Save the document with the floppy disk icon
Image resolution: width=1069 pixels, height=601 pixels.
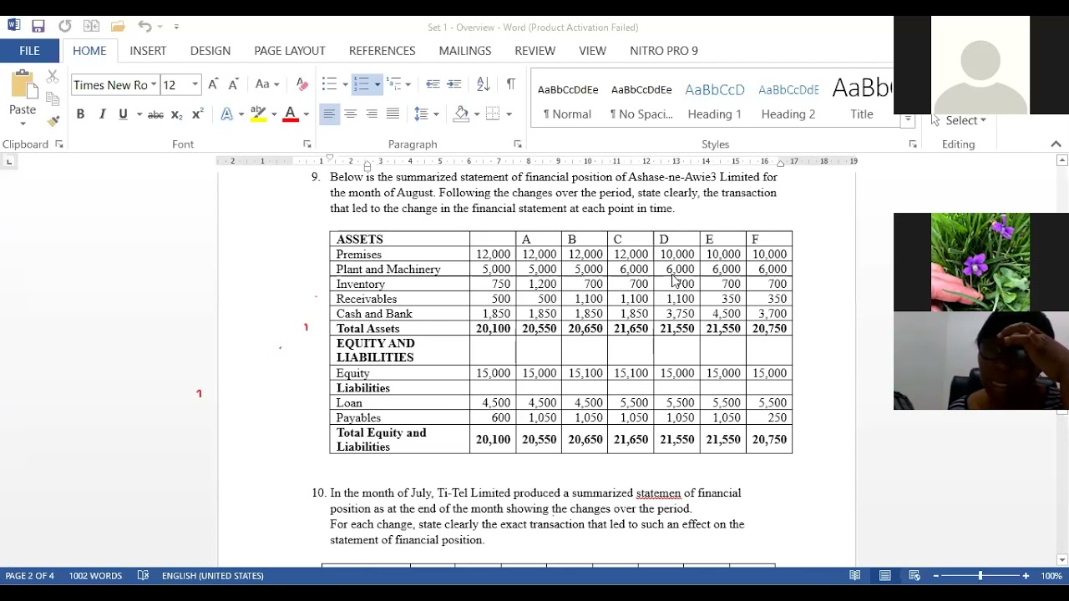click(38, 27)
